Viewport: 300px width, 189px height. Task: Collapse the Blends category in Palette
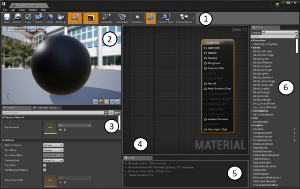coord(252,48)
